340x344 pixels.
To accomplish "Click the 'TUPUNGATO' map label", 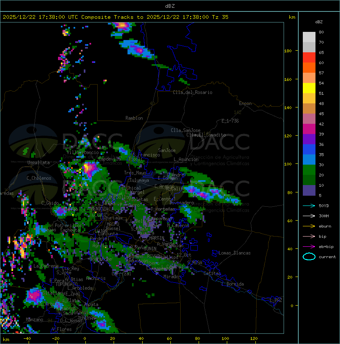I will (66, 284).
